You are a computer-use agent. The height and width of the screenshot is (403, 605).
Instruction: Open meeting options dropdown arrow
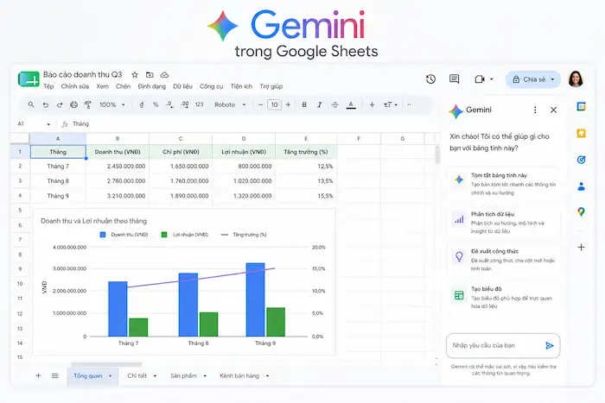point(491,79)
